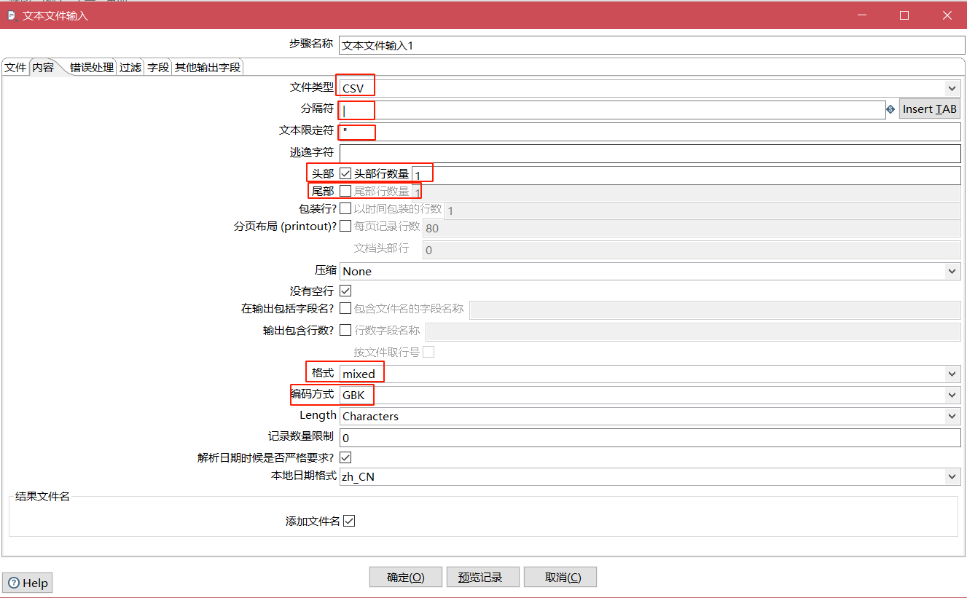The width and height of the screenshot is (967, 598).
Task: Open the 本地日期格式 zh_CN dropdown
Action: pos(952,476)
